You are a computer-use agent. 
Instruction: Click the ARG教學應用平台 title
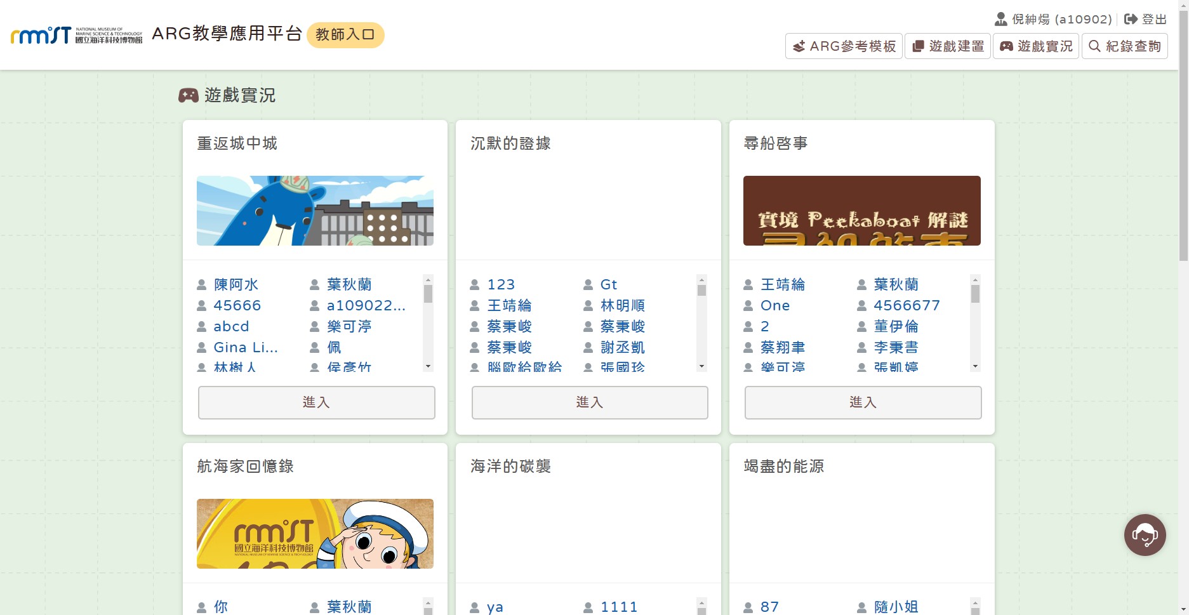pyautogui.click(x=227, y=34)
